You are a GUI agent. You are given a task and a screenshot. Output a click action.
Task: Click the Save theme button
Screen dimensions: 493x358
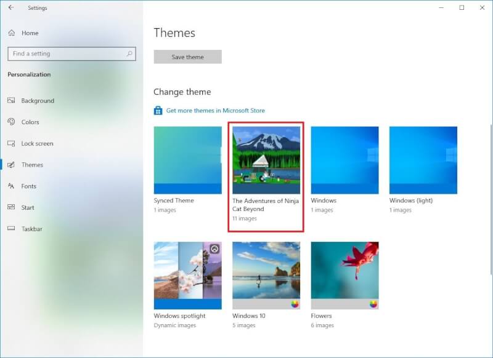188,57
